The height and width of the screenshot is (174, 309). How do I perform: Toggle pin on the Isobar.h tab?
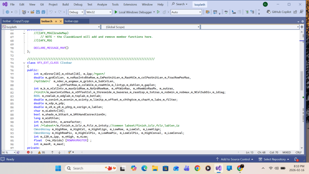[x=56, y=21]
